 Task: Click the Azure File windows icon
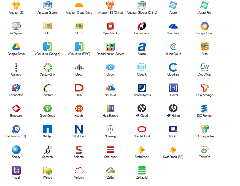(x=204, y=5)
